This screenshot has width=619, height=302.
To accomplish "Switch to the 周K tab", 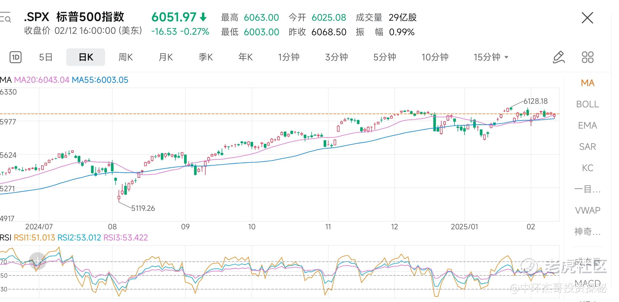I will pos(126,57).
